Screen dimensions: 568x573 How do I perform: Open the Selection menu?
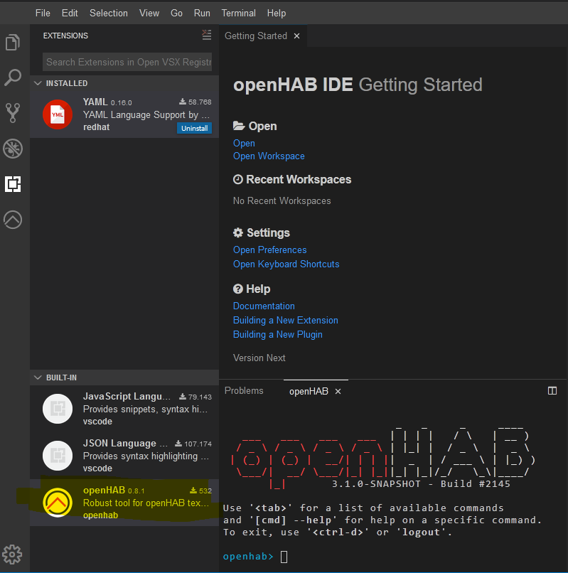[109, 13]
